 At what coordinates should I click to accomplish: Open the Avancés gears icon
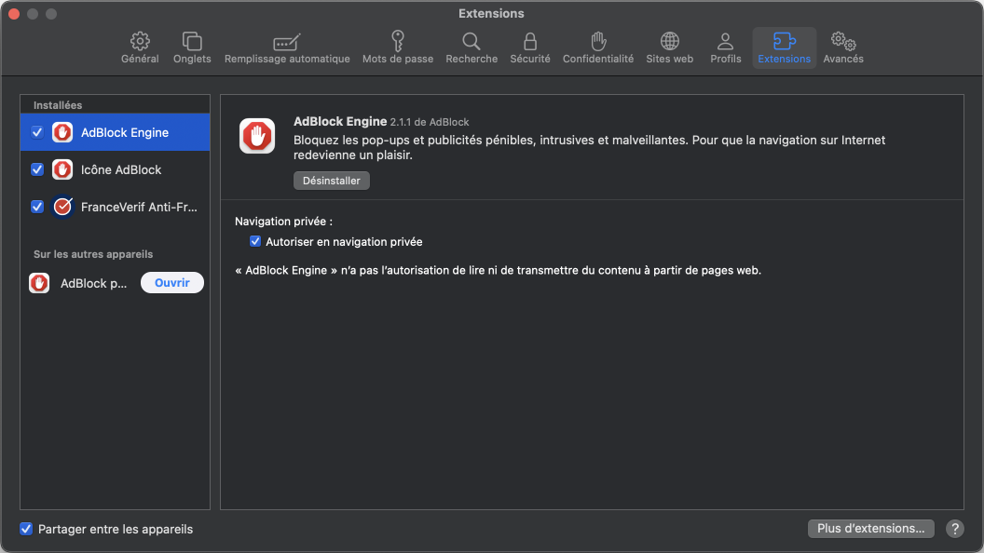coord(842,41)
